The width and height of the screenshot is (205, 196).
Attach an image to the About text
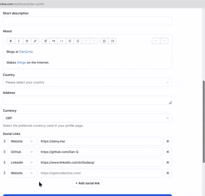pos(104,41)
